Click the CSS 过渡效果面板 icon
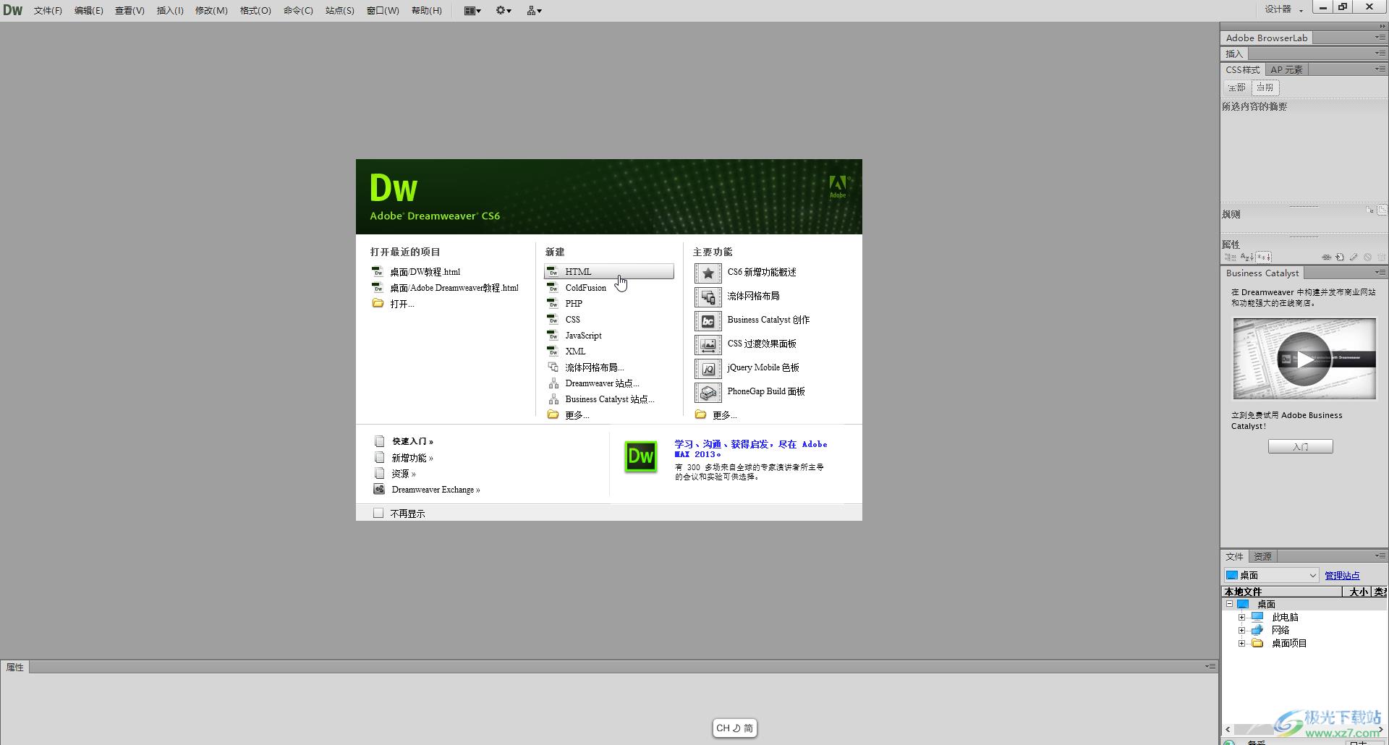This screenshot has height=745, width=1389. point(708,344)
